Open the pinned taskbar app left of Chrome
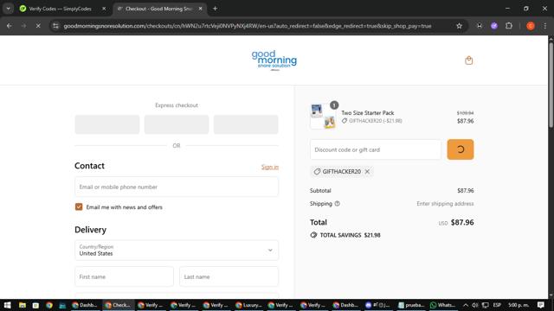The image size is (554, 311). coord(35,305)
